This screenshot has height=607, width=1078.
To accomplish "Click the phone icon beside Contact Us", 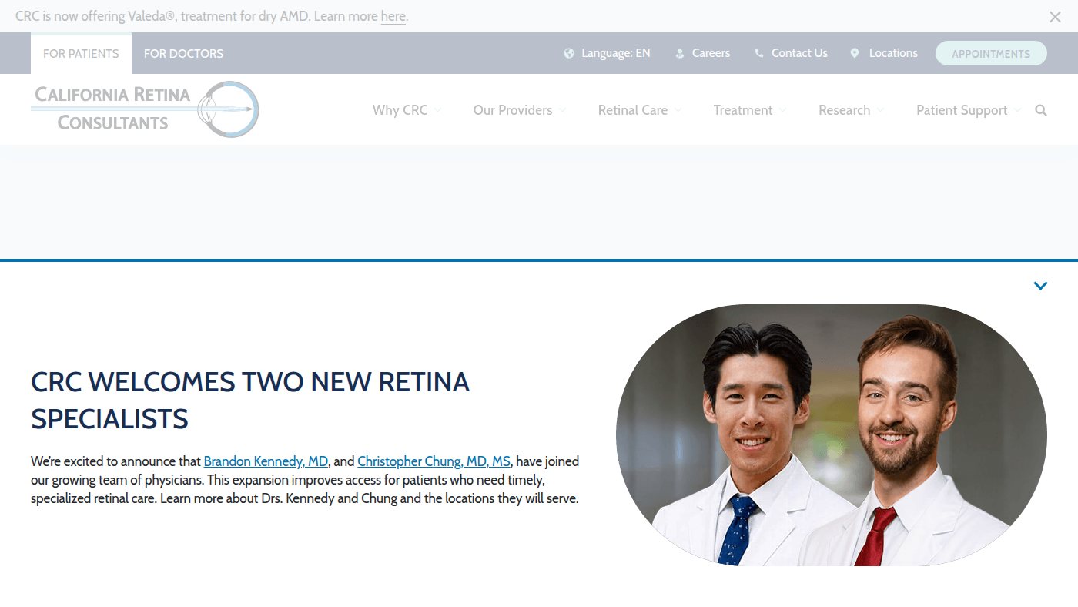I will (x=759, y=53).
